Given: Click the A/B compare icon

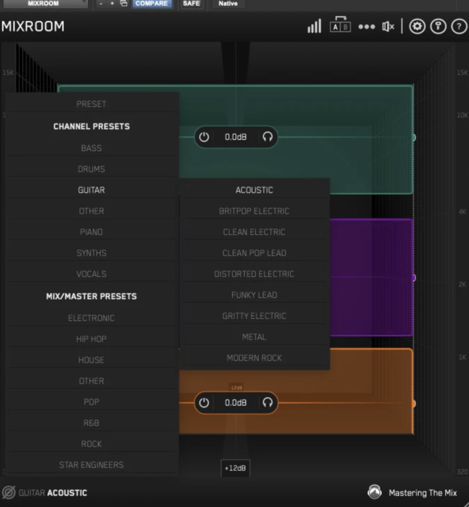Looking at the screenshot, I should pyautogui.click(x=340, y=24).
